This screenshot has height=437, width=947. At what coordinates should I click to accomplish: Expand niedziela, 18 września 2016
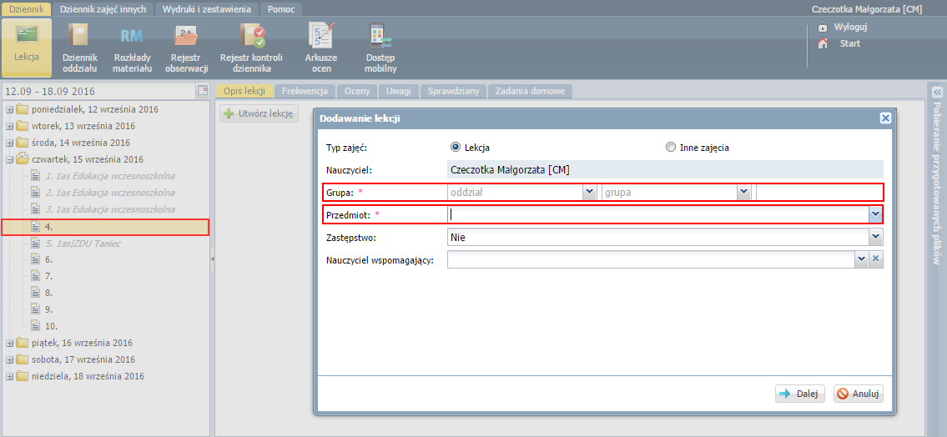(10, 376)
